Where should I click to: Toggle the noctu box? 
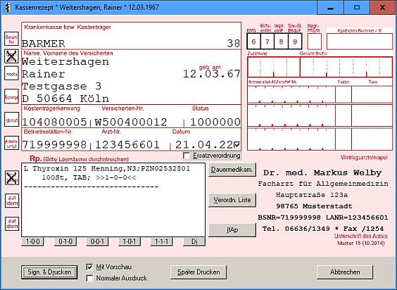[x=11, y=73]
